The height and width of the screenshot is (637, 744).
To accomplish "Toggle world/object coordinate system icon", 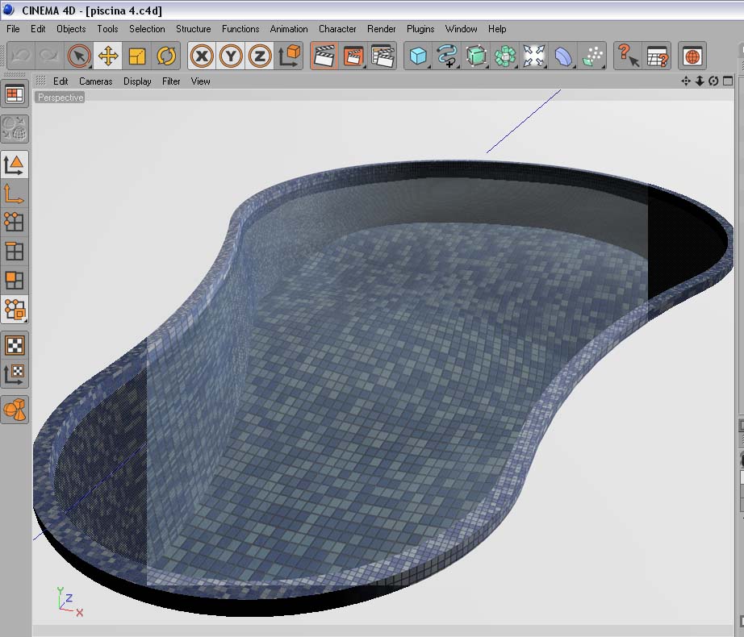I will pos(289,56).
